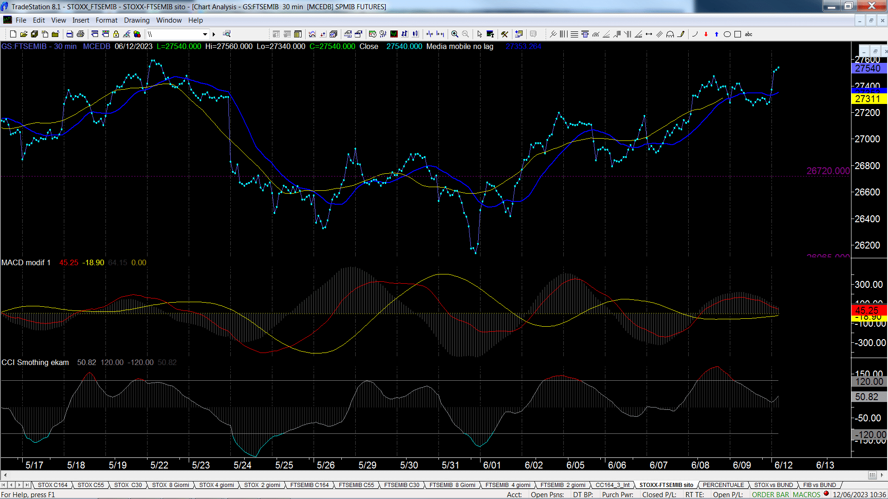Select the abc text drawing tool

[x=748, y=34]
